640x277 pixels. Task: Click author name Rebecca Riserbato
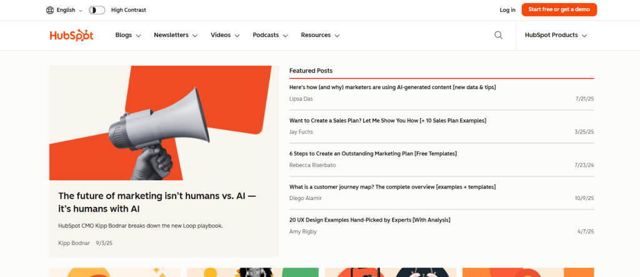tap(312, 165)
